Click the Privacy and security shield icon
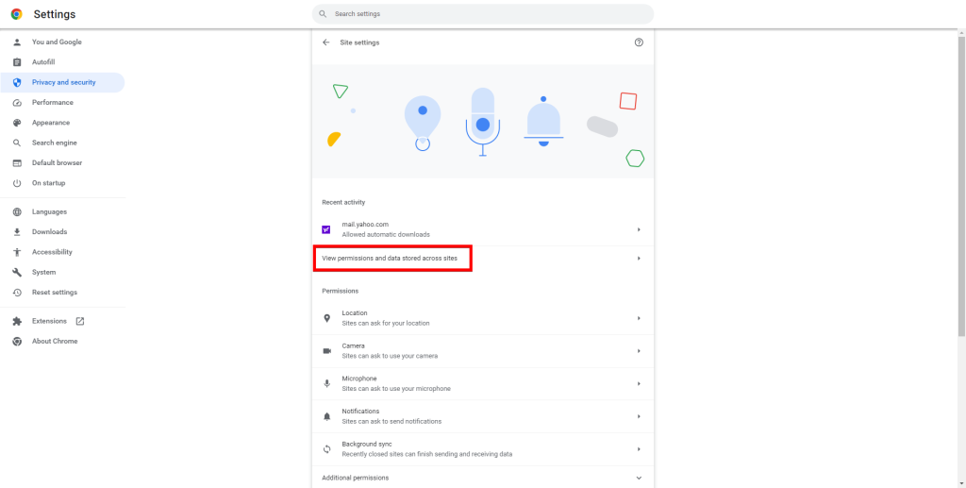The height and width of the screenshot is (488, 966). coord(17,82)
